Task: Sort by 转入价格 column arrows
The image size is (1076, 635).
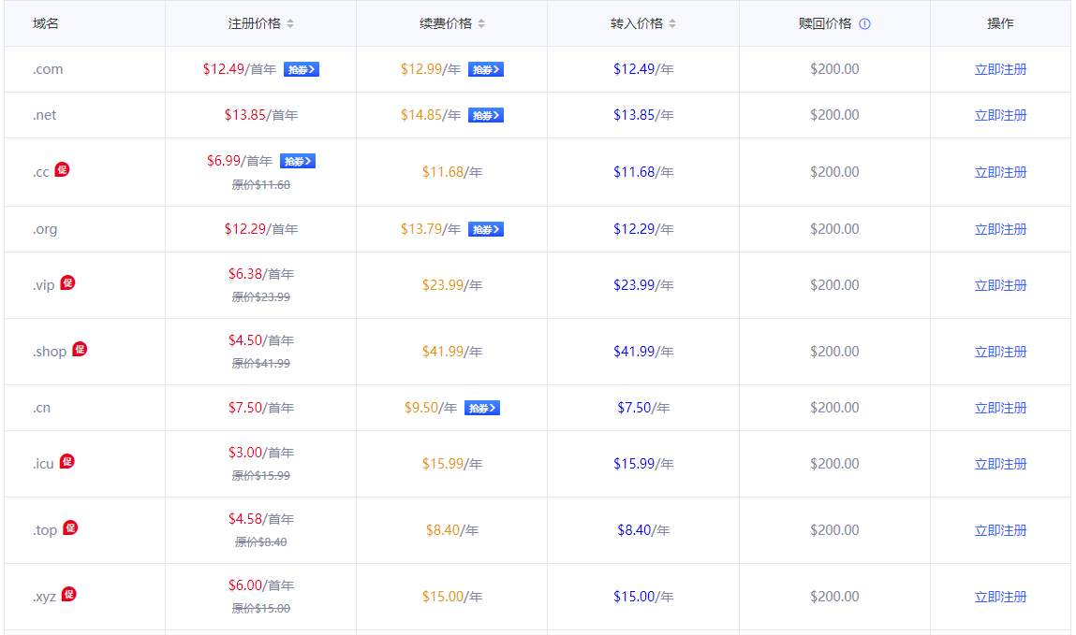Action: tap(672, 24)
